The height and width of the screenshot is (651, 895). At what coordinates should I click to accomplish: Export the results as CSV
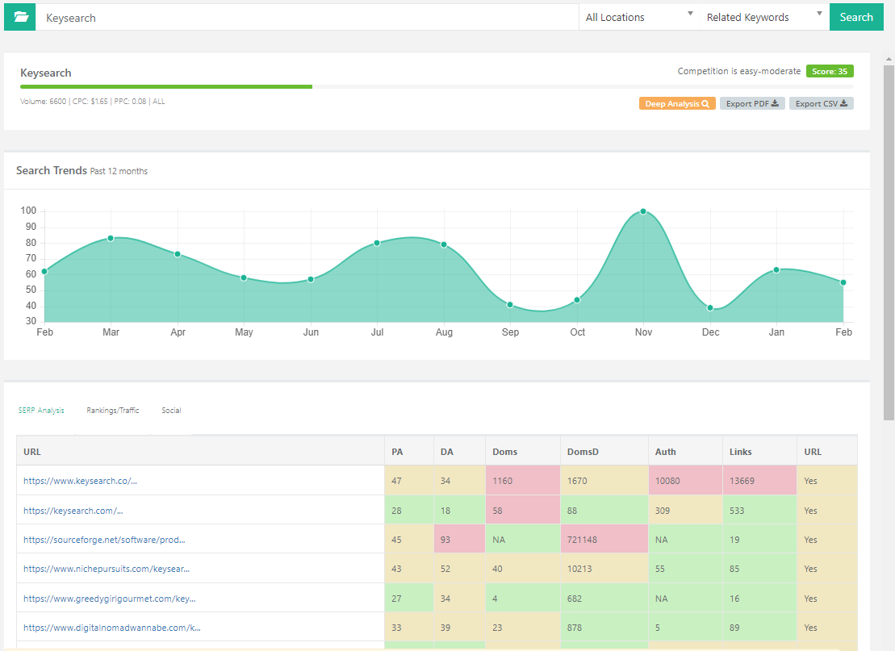pyautogui.click(x=821, y=103)
